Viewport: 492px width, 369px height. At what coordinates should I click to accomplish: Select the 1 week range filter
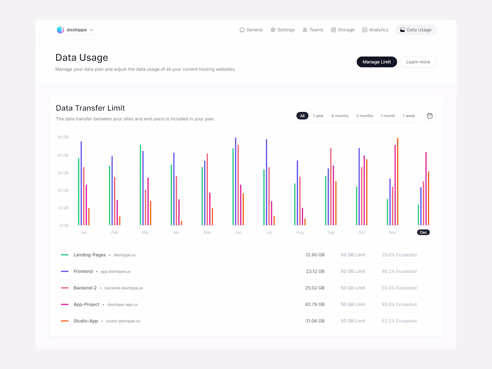409,116
